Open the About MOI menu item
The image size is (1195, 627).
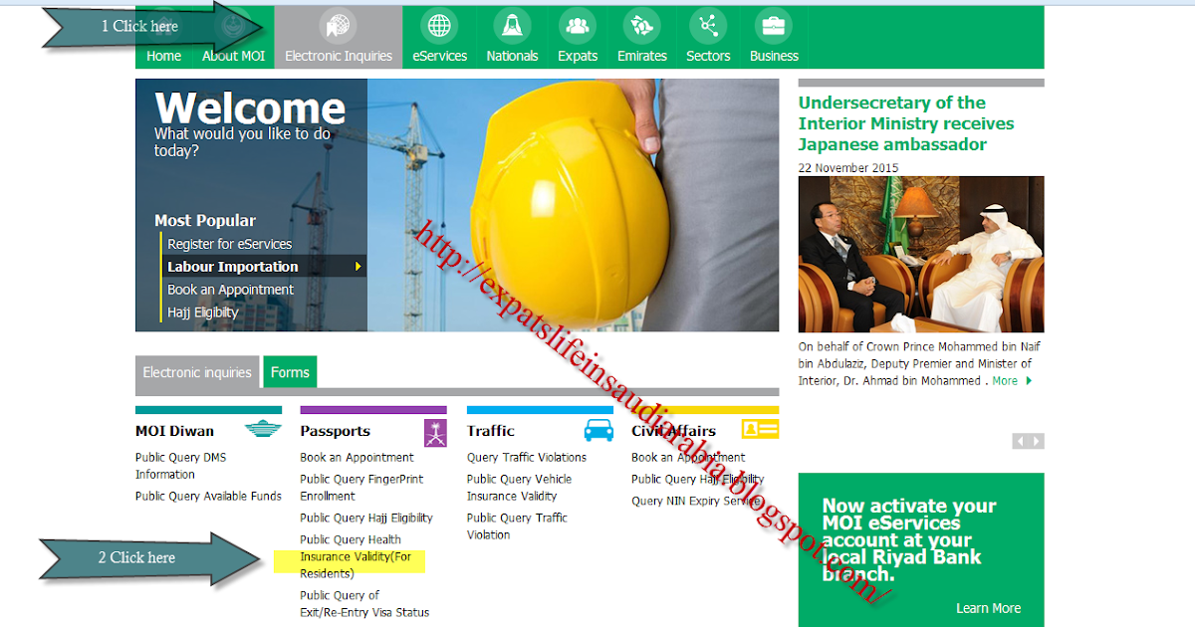[234, 56]
